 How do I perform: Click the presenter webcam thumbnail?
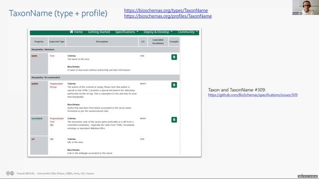[x=306, y=7]
